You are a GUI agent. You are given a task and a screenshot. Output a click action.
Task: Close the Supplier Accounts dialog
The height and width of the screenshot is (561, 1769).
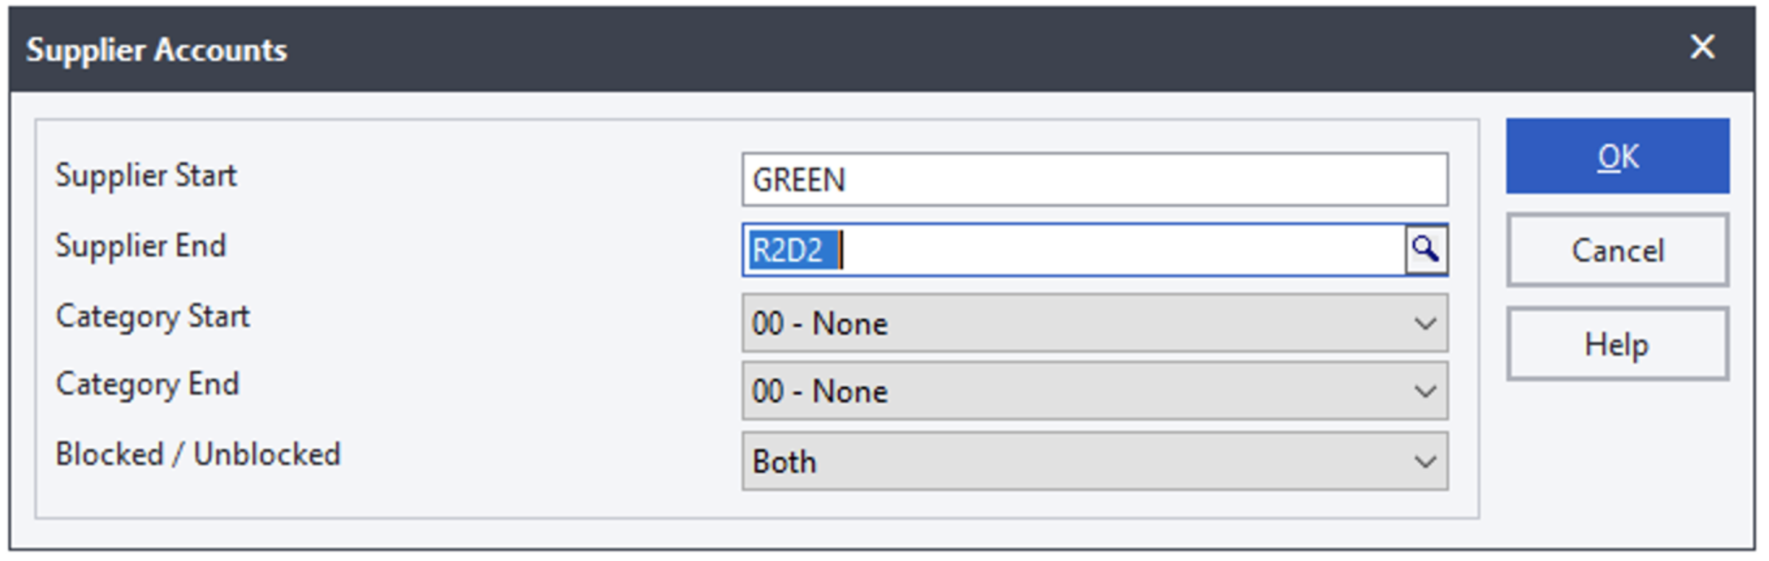[x=1702, y=47]
